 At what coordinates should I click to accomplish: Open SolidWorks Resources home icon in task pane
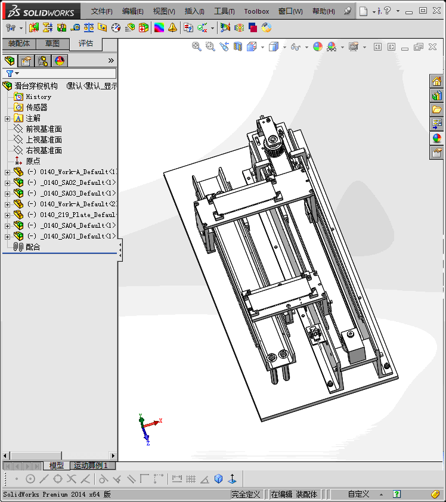click(x=436, y=81)
